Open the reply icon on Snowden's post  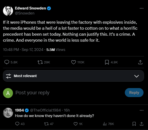click(x=7, y=62)
